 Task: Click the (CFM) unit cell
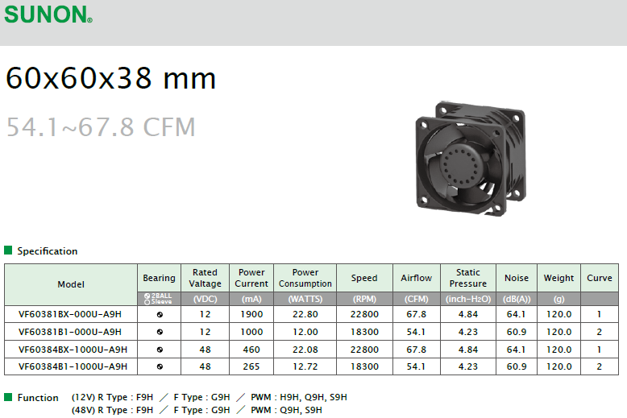click(x=417, y=299)
